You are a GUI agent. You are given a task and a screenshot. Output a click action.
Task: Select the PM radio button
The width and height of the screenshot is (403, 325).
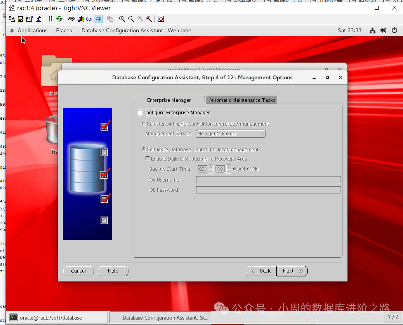click(x=249, y=169)
